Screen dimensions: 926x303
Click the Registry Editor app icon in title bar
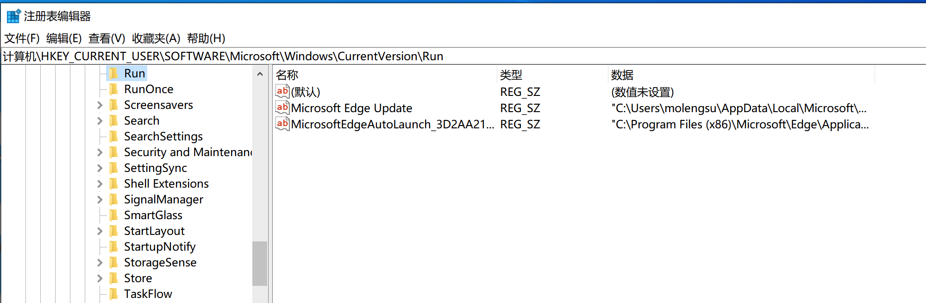tap(13, 16)
